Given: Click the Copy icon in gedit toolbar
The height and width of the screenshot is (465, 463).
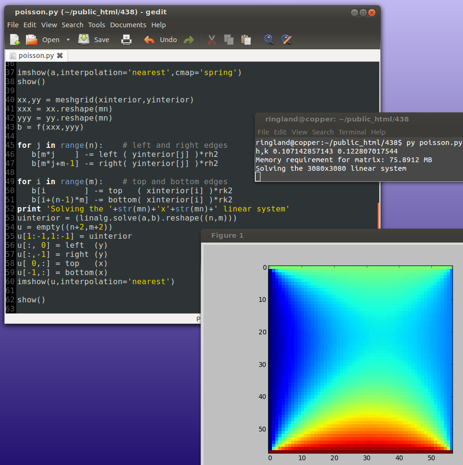Looking at the screenshot, I should [x=229, y=40].
